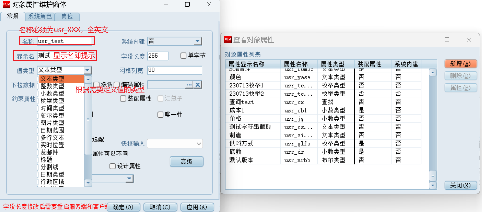Open the 系统内建 dropdown
The image size is (482, 212).
[x=198, y=41]
